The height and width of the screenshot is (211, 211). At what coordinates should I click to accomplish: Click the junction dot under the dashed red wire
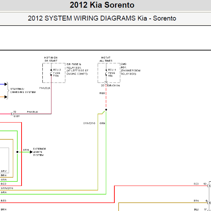(106, 110)
